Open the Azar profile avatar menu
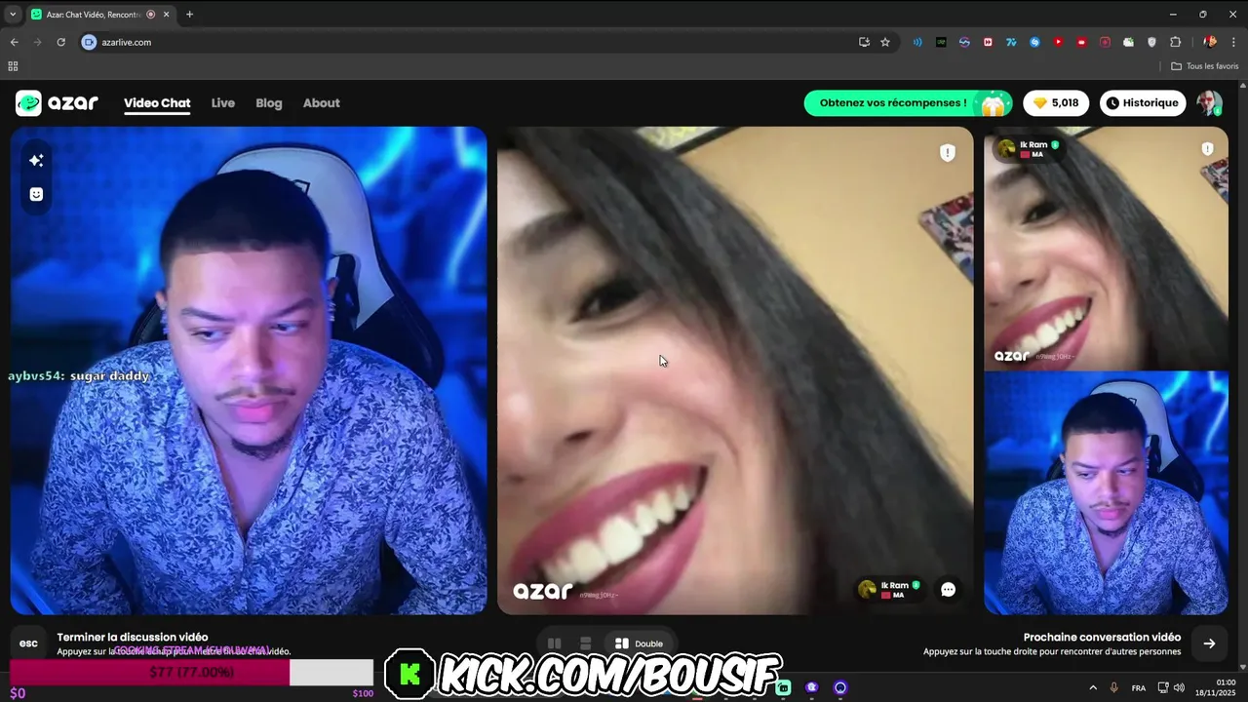 point(1209,103)
